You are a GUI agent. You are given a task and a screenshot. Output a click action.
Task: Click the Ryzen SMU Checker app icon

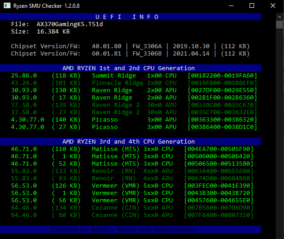point(7,6)
